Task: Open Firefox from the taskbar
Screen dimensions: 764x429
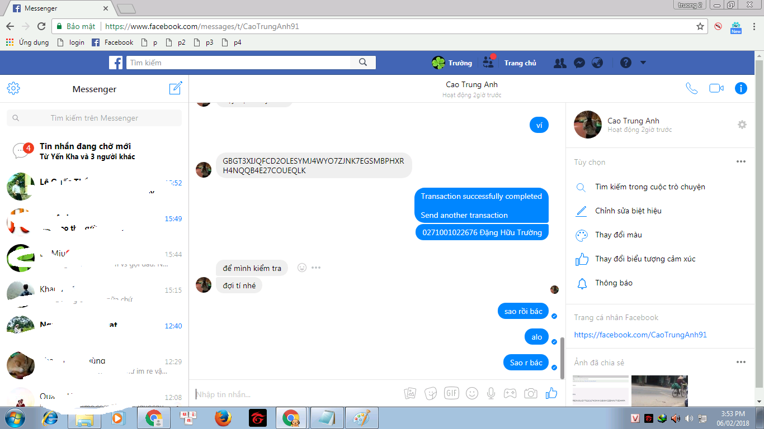Action: (223, 417)
